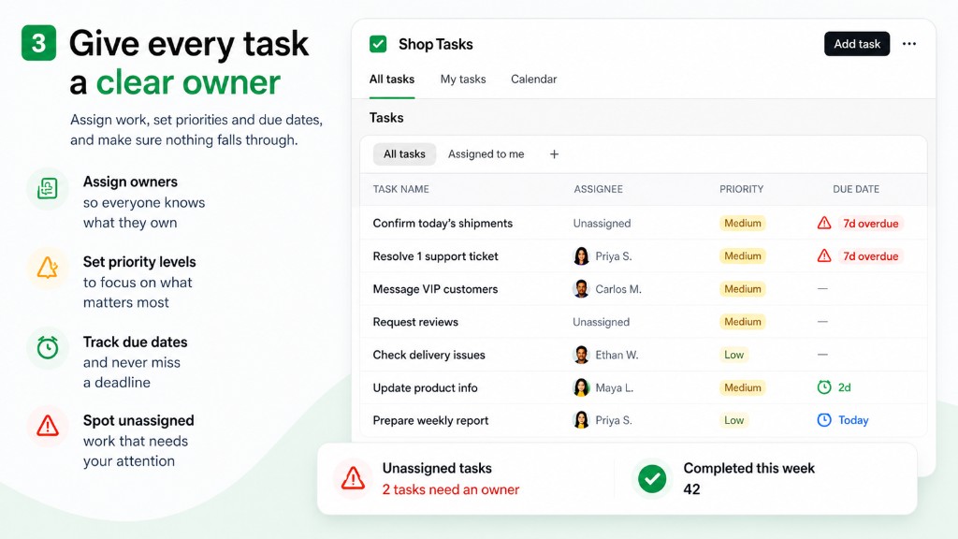The height and width of the screenshot is (539, 958).
Task: Click Priya S. avatar on Resolve 1 support ticket
Action: 581,256
